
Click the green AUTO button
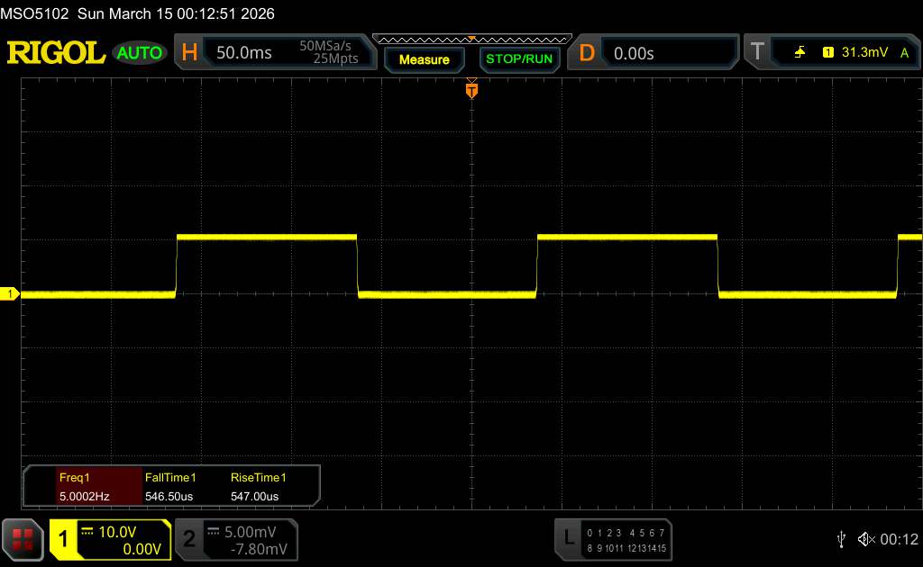pos(140,53)
